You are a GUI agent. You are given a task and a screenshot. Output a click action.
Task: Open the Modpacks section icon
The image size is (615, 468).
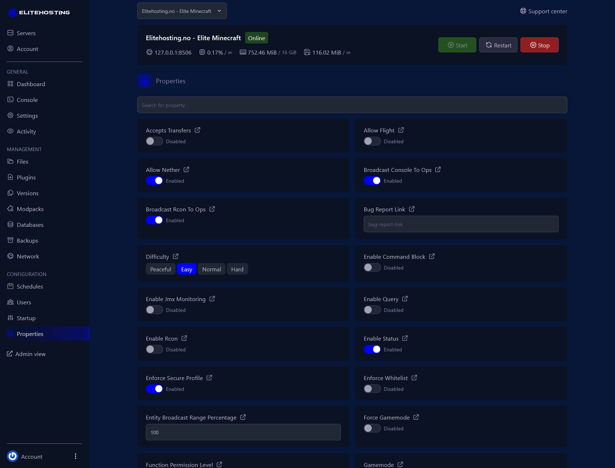click(11, 209)
